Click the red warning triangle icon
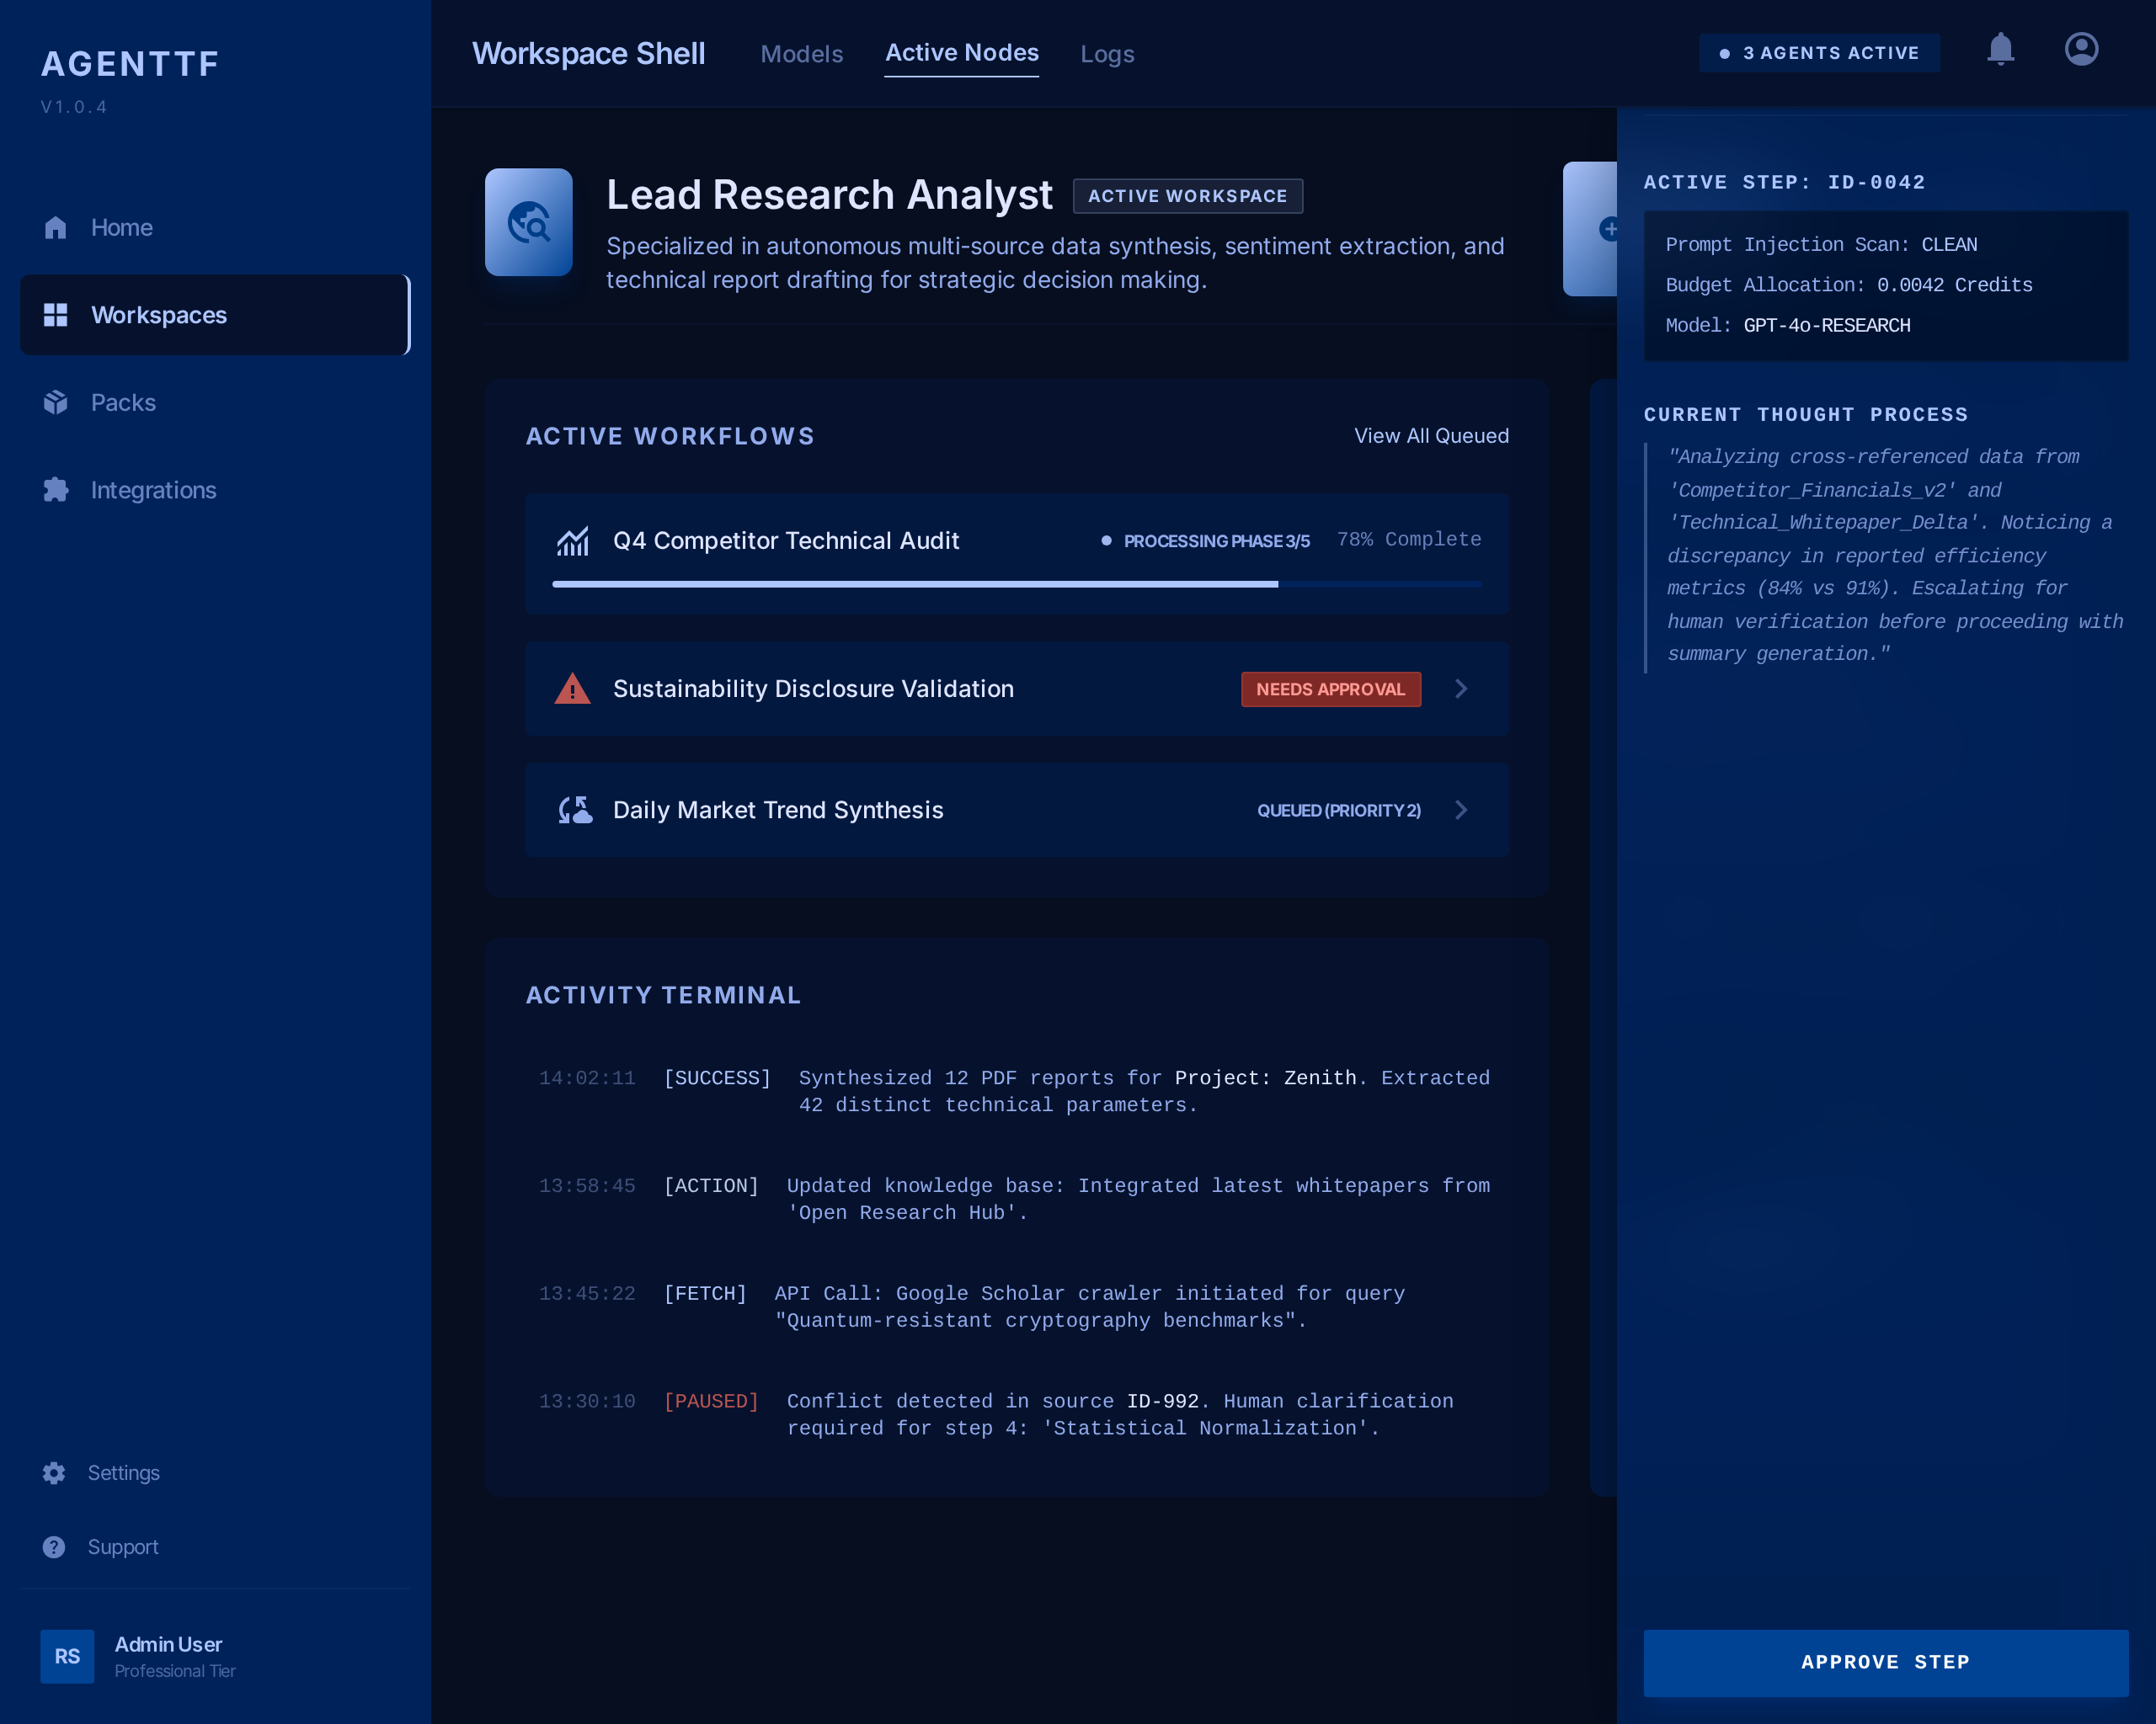 coord(572,689)
